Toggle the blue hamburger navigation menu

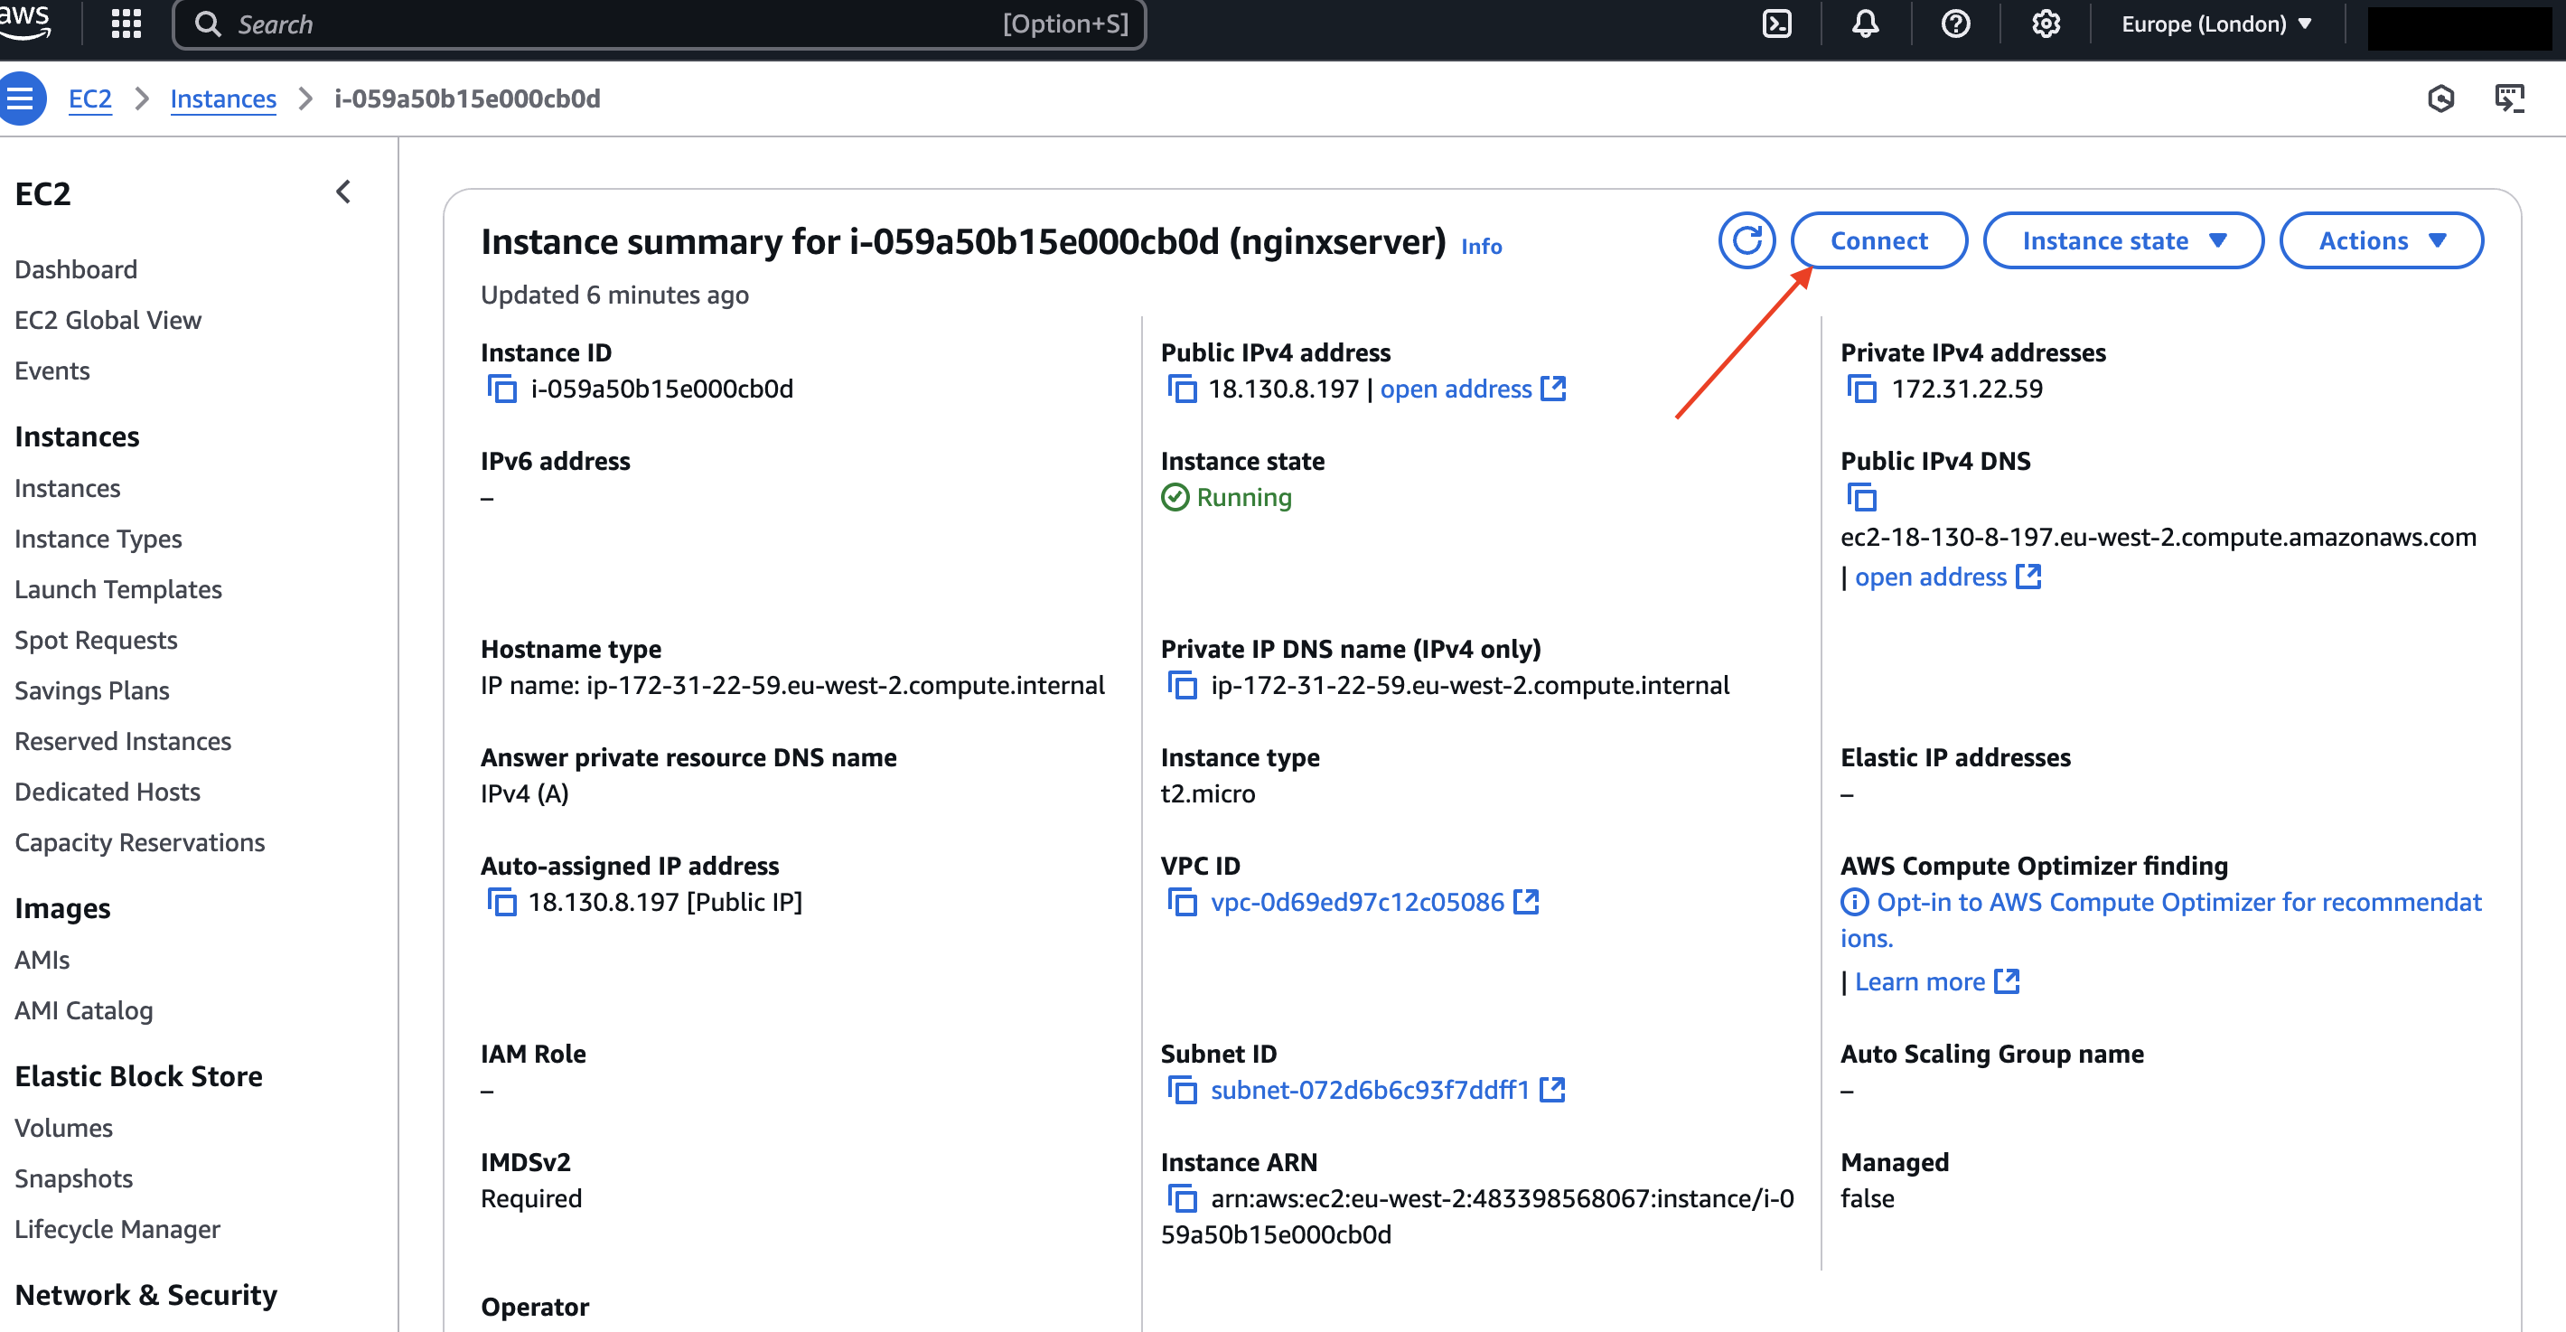pyautogui.click(x=21, y=98)
